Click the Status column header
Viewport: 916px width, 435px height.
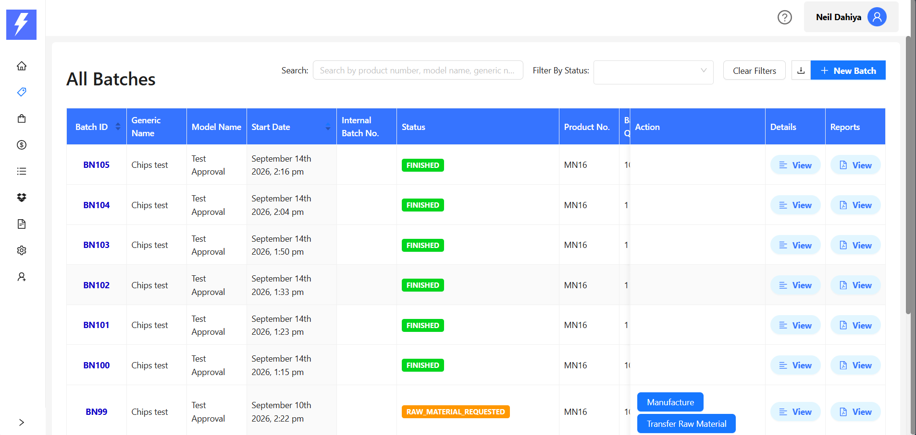(x=478, y=127)
